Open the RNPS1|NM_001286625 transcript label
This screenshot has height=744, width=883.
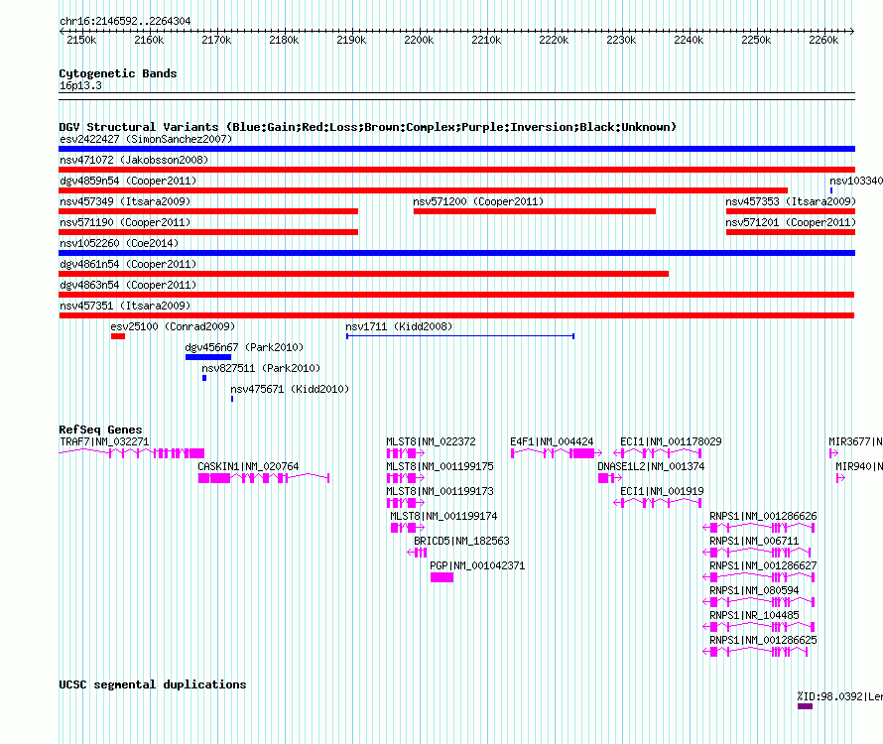click(763, 640)
